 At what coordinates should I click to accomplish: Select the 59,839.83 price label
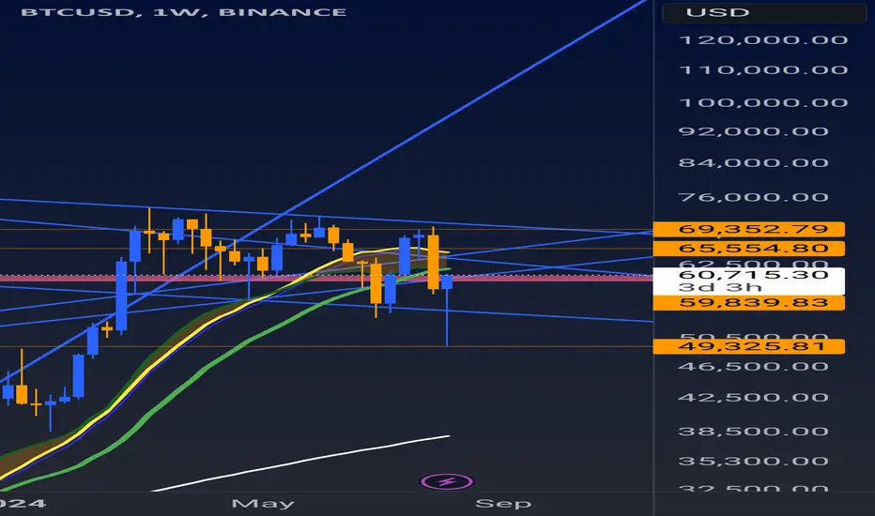(749, 303)
